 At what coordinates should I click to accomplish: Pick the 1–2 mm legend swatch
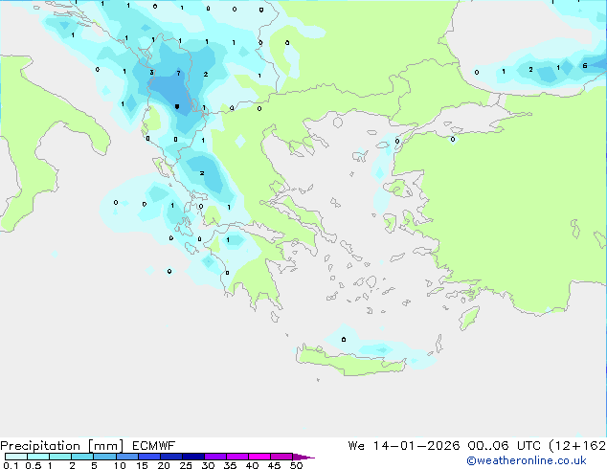60,457
